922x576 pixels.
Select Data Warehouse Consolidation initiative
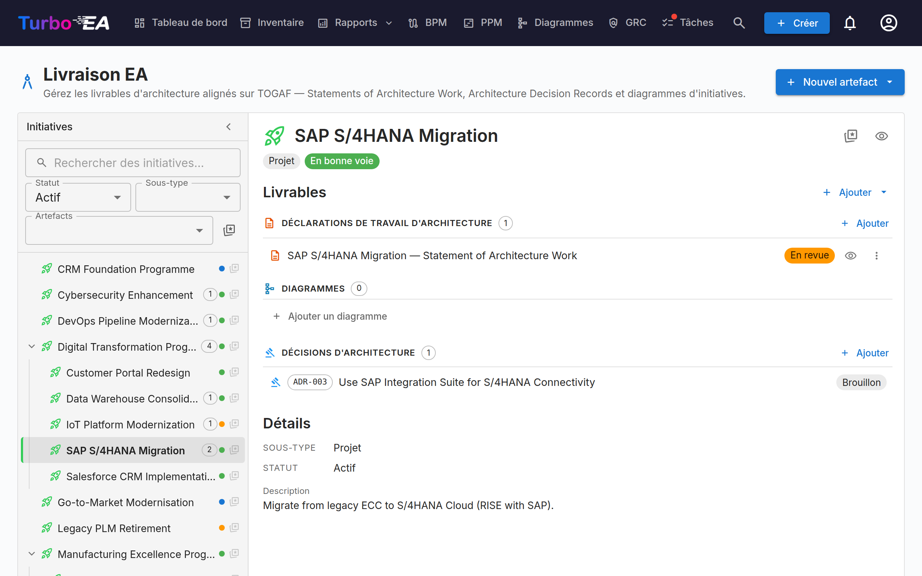point(132,399)
